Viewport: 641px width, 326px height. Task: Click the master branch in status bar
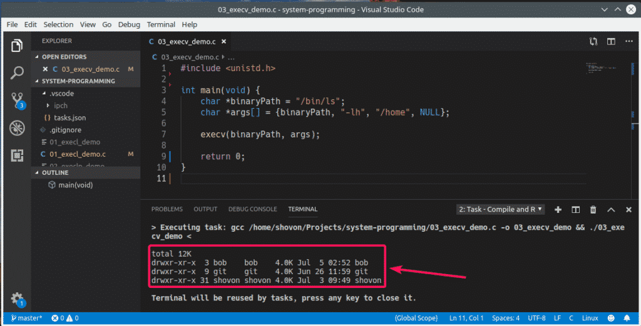point(26,319)
